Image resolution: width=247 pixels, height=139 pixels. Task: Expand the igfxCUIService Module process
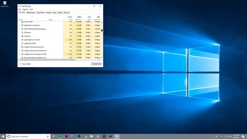click(19, 25)
